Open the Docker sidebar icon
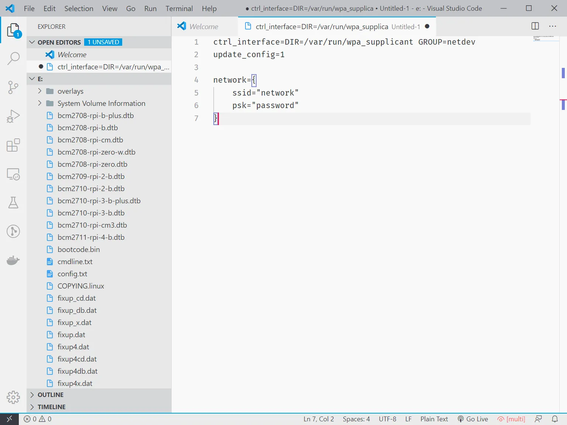Image resolution: width=567 pixels, height=425 pixels. pyautogui.click(x=13, y=260)
